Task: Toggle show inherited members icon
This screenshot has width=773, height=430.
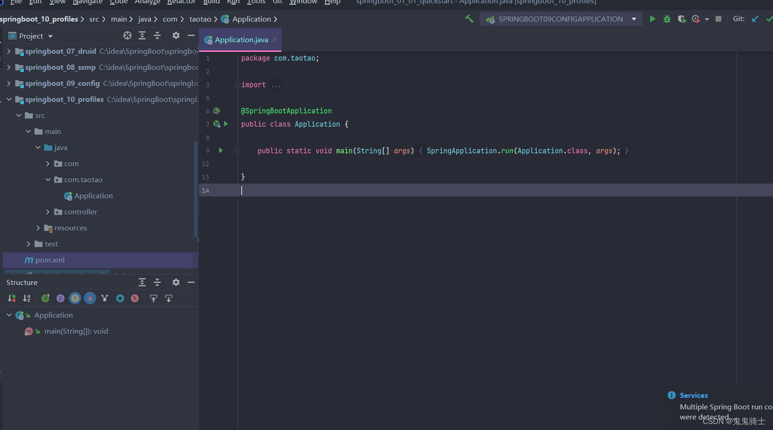Action: (45, 298)
